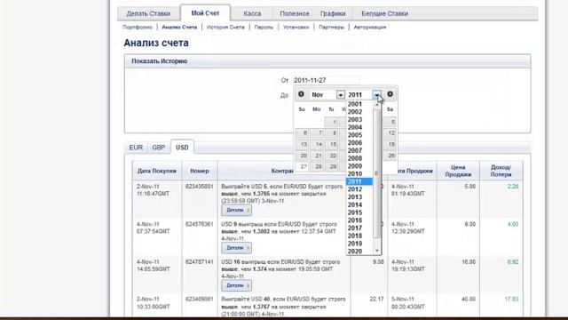
Task: Open the Делать Ставки tab
Action: (148, 13)
